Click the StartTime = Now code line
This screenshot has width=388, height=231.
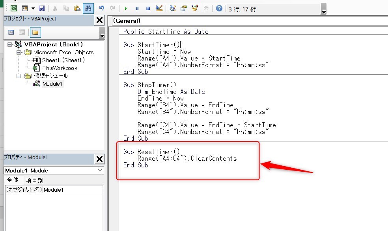coord(164,51)
